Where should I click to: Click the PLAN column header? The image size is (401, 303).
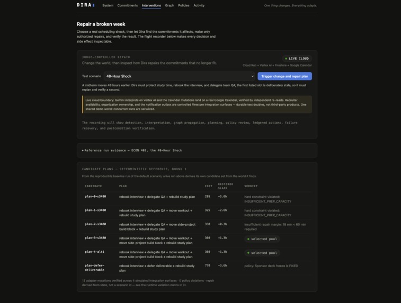tap(123, 186)
